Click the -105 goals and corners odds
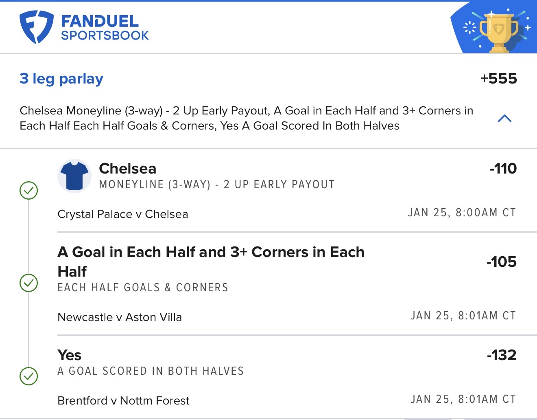 pos(501,262)
